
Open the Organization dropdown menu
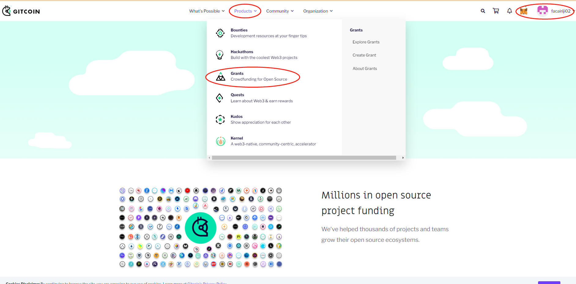tap(318, 11)
